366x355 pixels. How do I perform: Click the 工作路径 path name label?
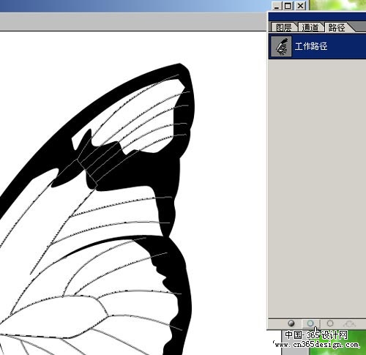(311, 46)
